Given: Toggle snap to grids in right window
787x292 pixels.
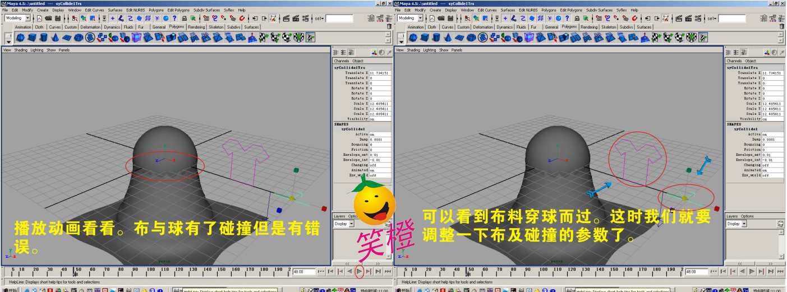Looking at the screenshot, I should pyautogui.click(x=600, y=18).
